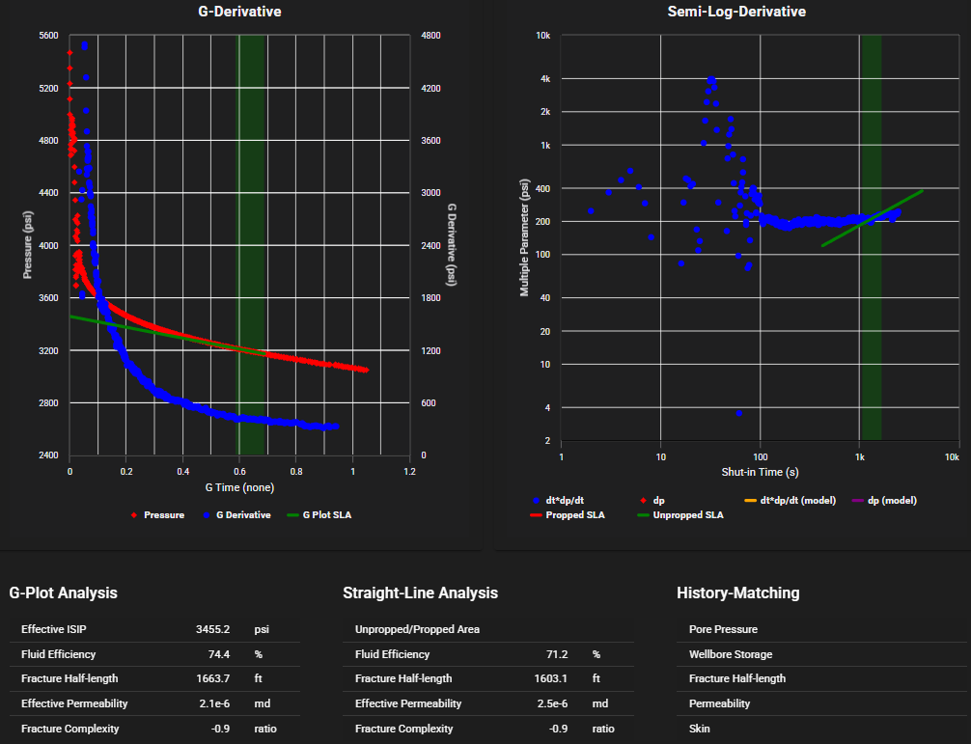
Task: Expand the Pore Pressure history-matching row
Action: coord(723,629)
